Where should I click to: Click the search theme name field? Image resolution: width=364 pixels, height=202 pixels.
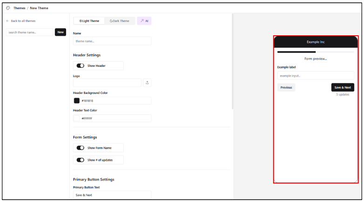[30, 32]
